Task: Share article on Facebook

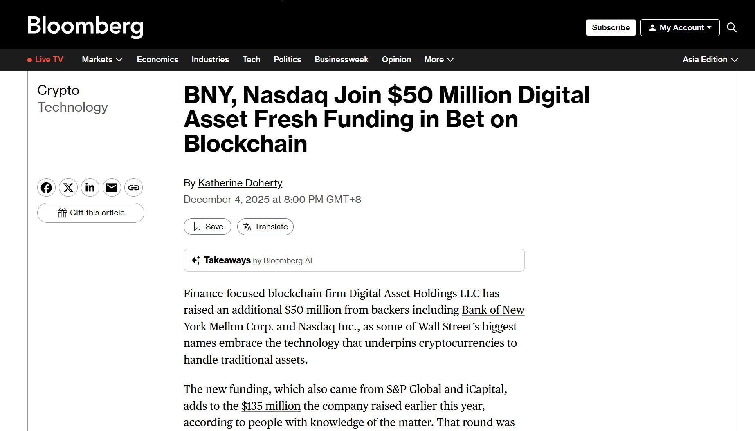Action: click(x=46, y=188)
